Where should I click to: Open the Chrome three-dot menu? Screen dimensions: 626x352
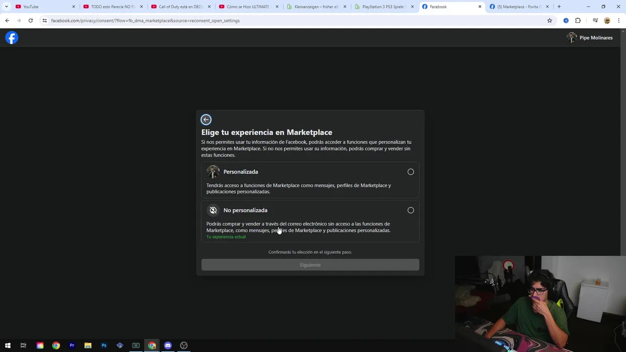tap(619, 21)
